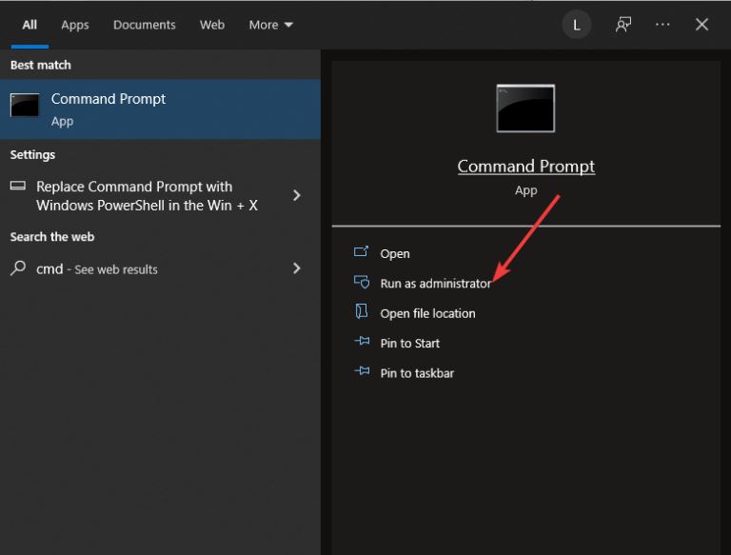Expand arrow for Replace Command Prompt setting
Image resolution: width=731 pixels, height=555 pixels.
297,195
